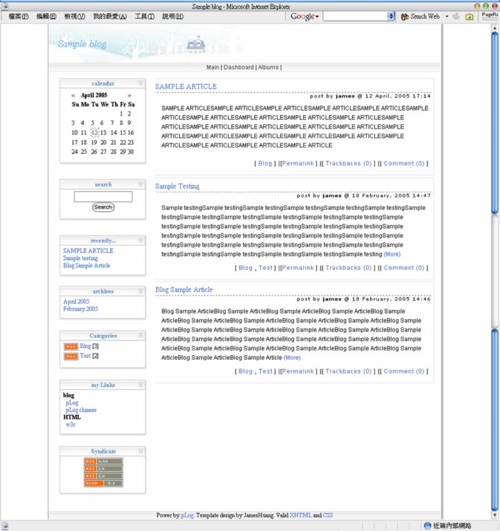
Task: Open the RSS 0.90 syndicate feed badge
Action: (x=103, y=461)
